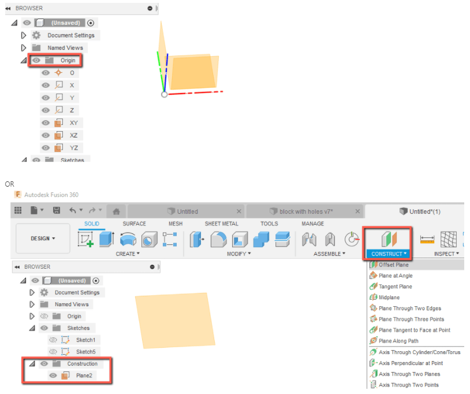Open the Design workspace selector
Image resolution: width=470 pixels, height=394 pixels.
click(42, 239)
